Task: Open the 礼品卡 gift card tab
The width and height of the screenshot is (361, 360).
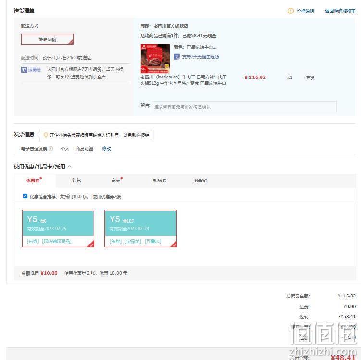Action: pyautogui.click(x=159, y=180)
